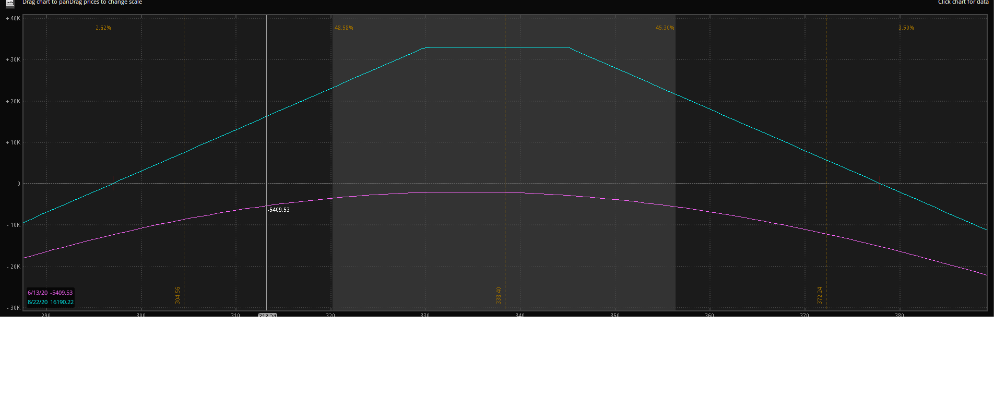The height and width of the screenshot is (410, 994).
Task: Click the 0 profit axis label
Action: pos(19,184)
